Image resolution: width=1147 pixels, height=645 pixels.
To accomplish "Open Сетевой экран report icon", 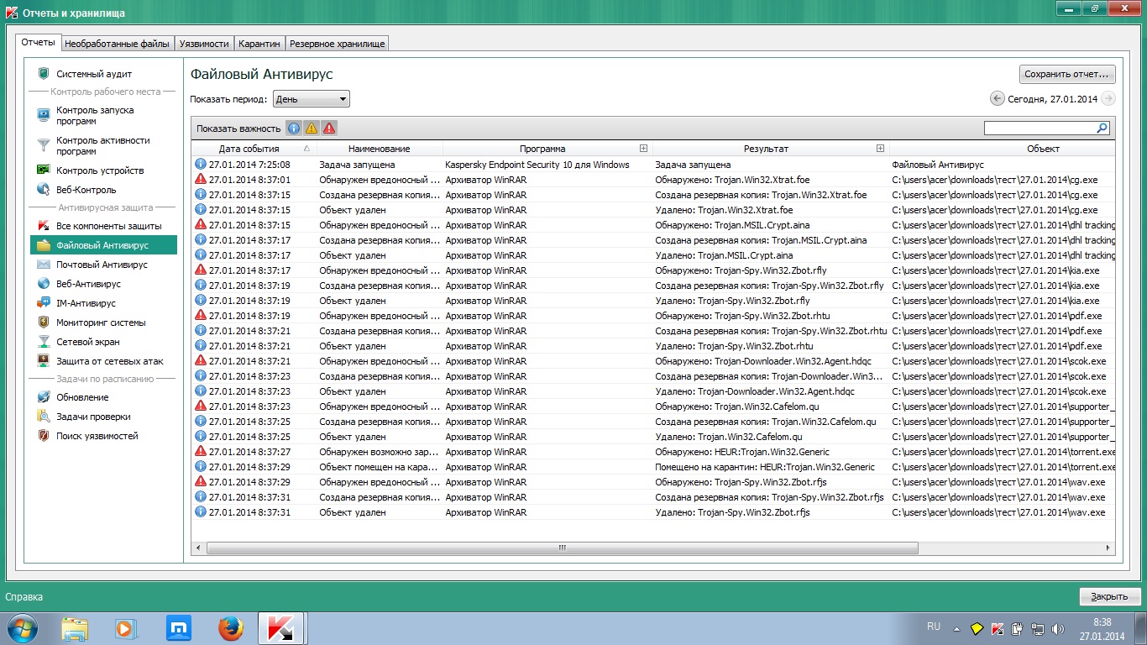I will pyautogui.click(x=43, y=342).
